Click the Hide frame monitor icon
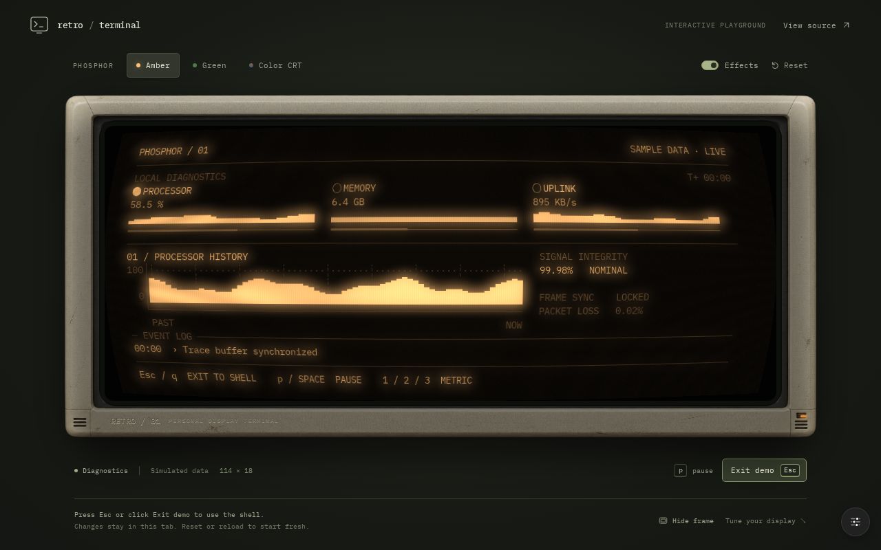This screenshot has height=550, width=881. click(663, 520)
